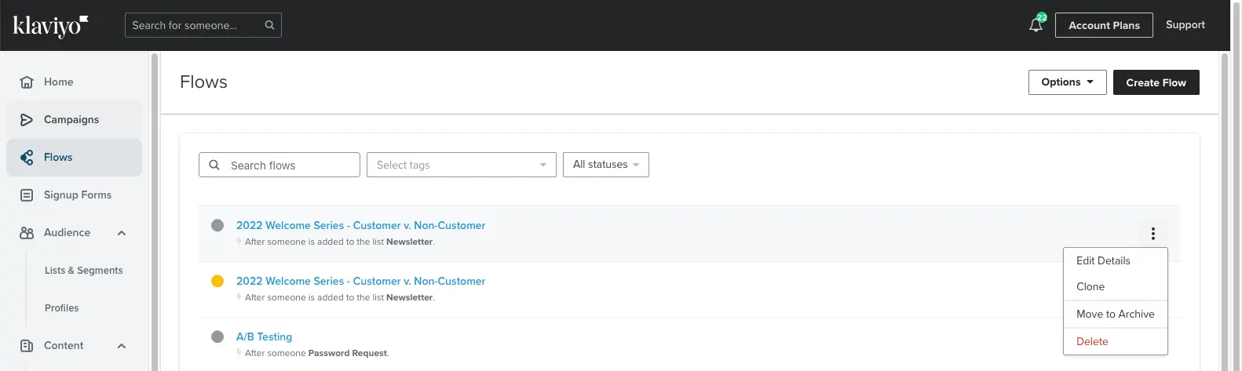Image resolution: width=1242 pixels, height=371 pixels.
Task: Collapse the Content section chevron
Action: (x=122, y=346)
